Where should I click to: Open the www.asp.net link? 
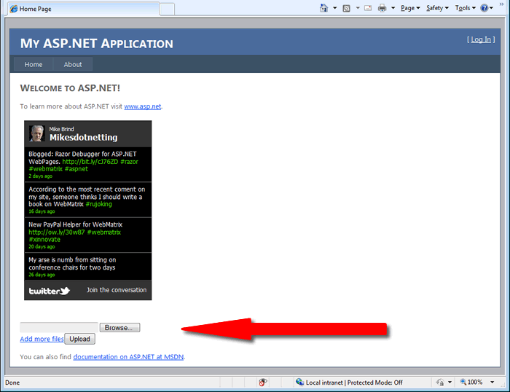pos(143,106)
